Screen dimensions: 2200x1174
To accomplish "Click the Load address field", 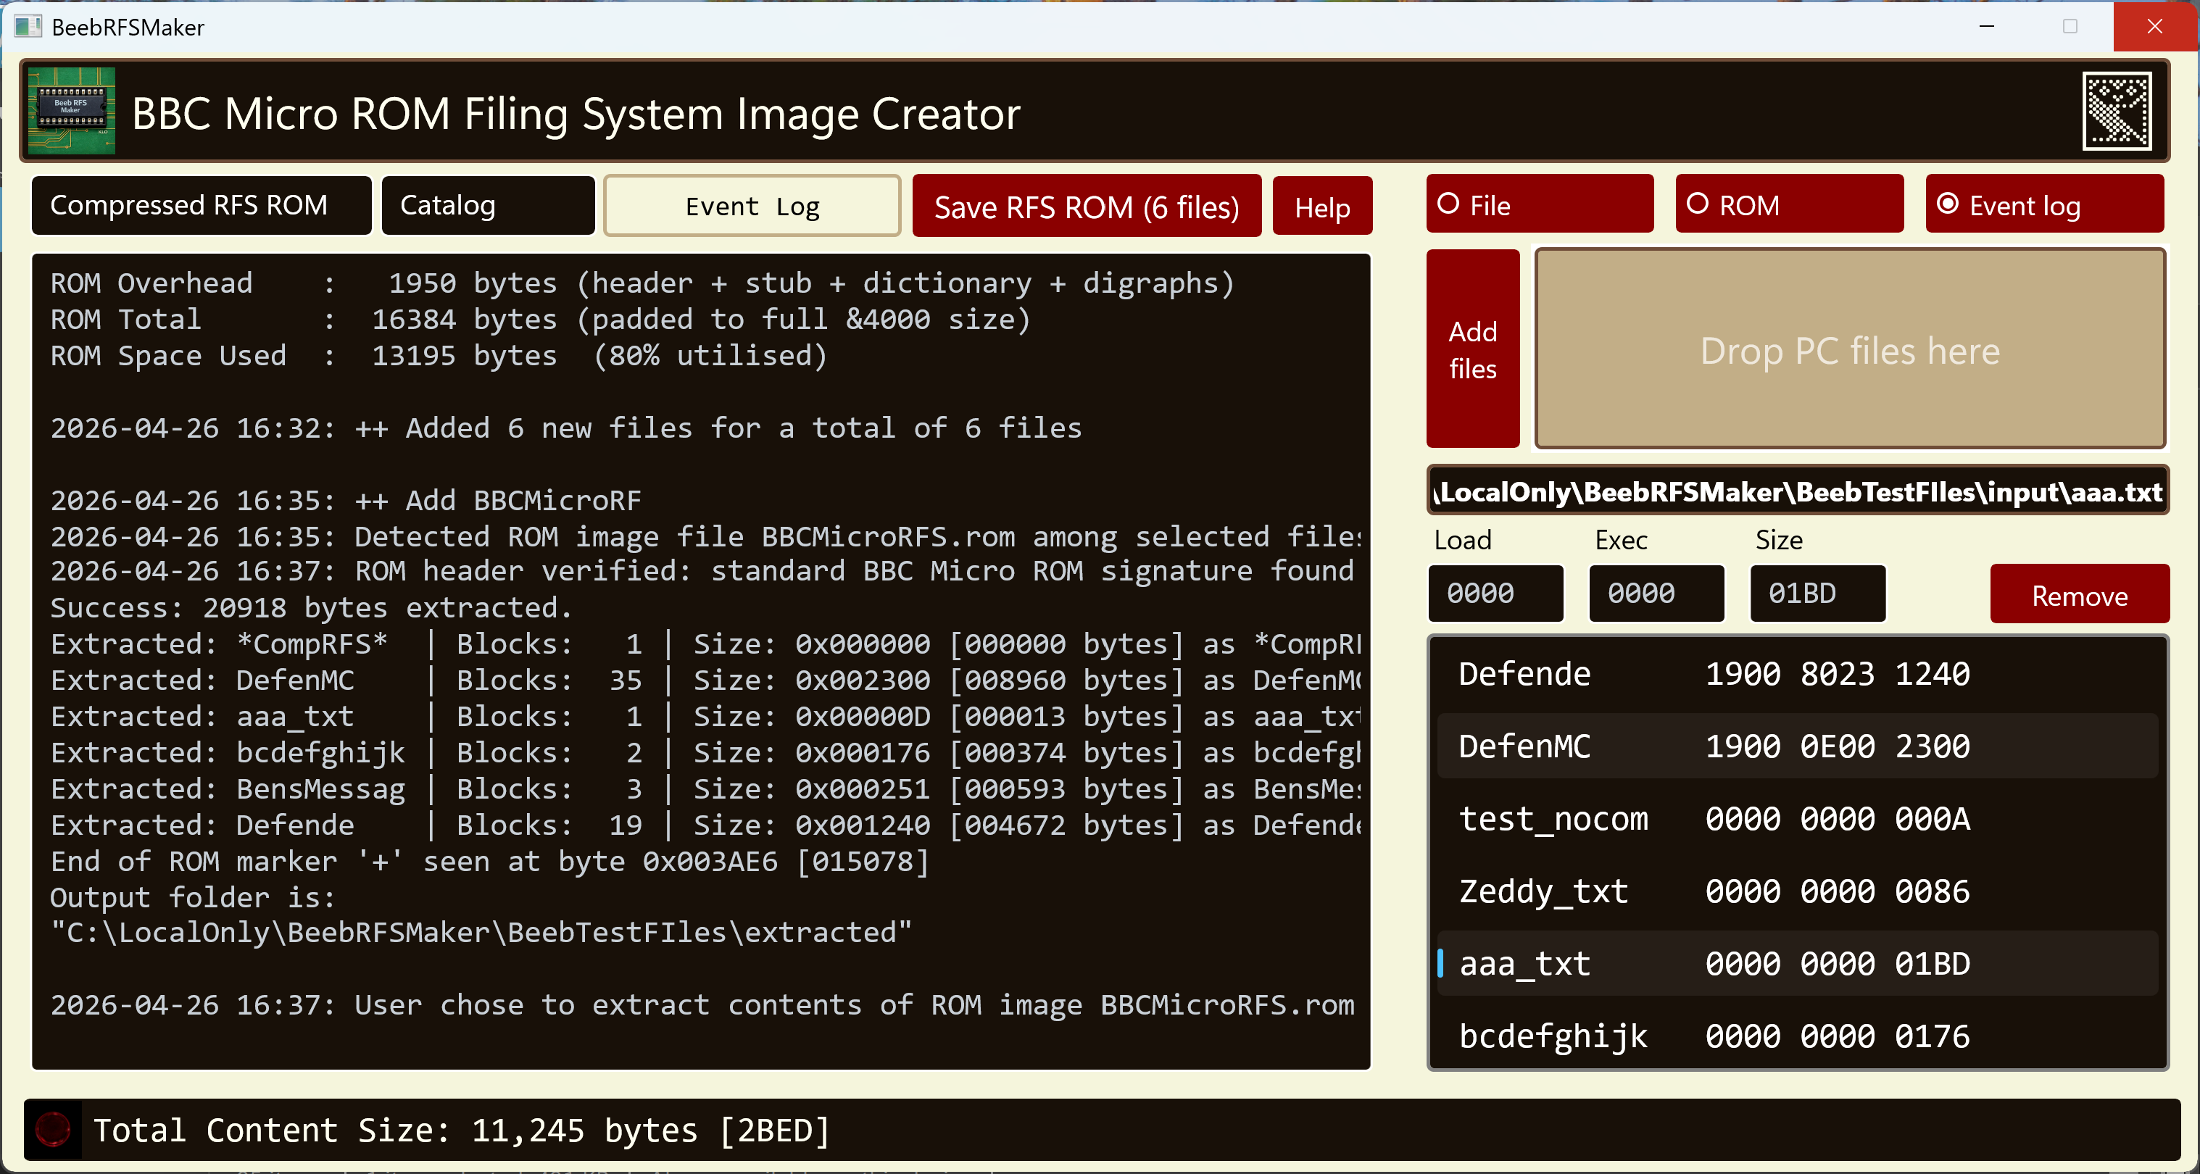I will 1495,594.
